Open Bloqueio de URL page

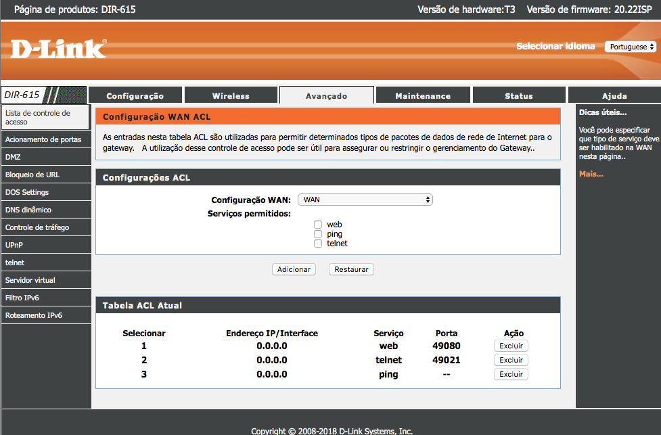pos(46,175)
